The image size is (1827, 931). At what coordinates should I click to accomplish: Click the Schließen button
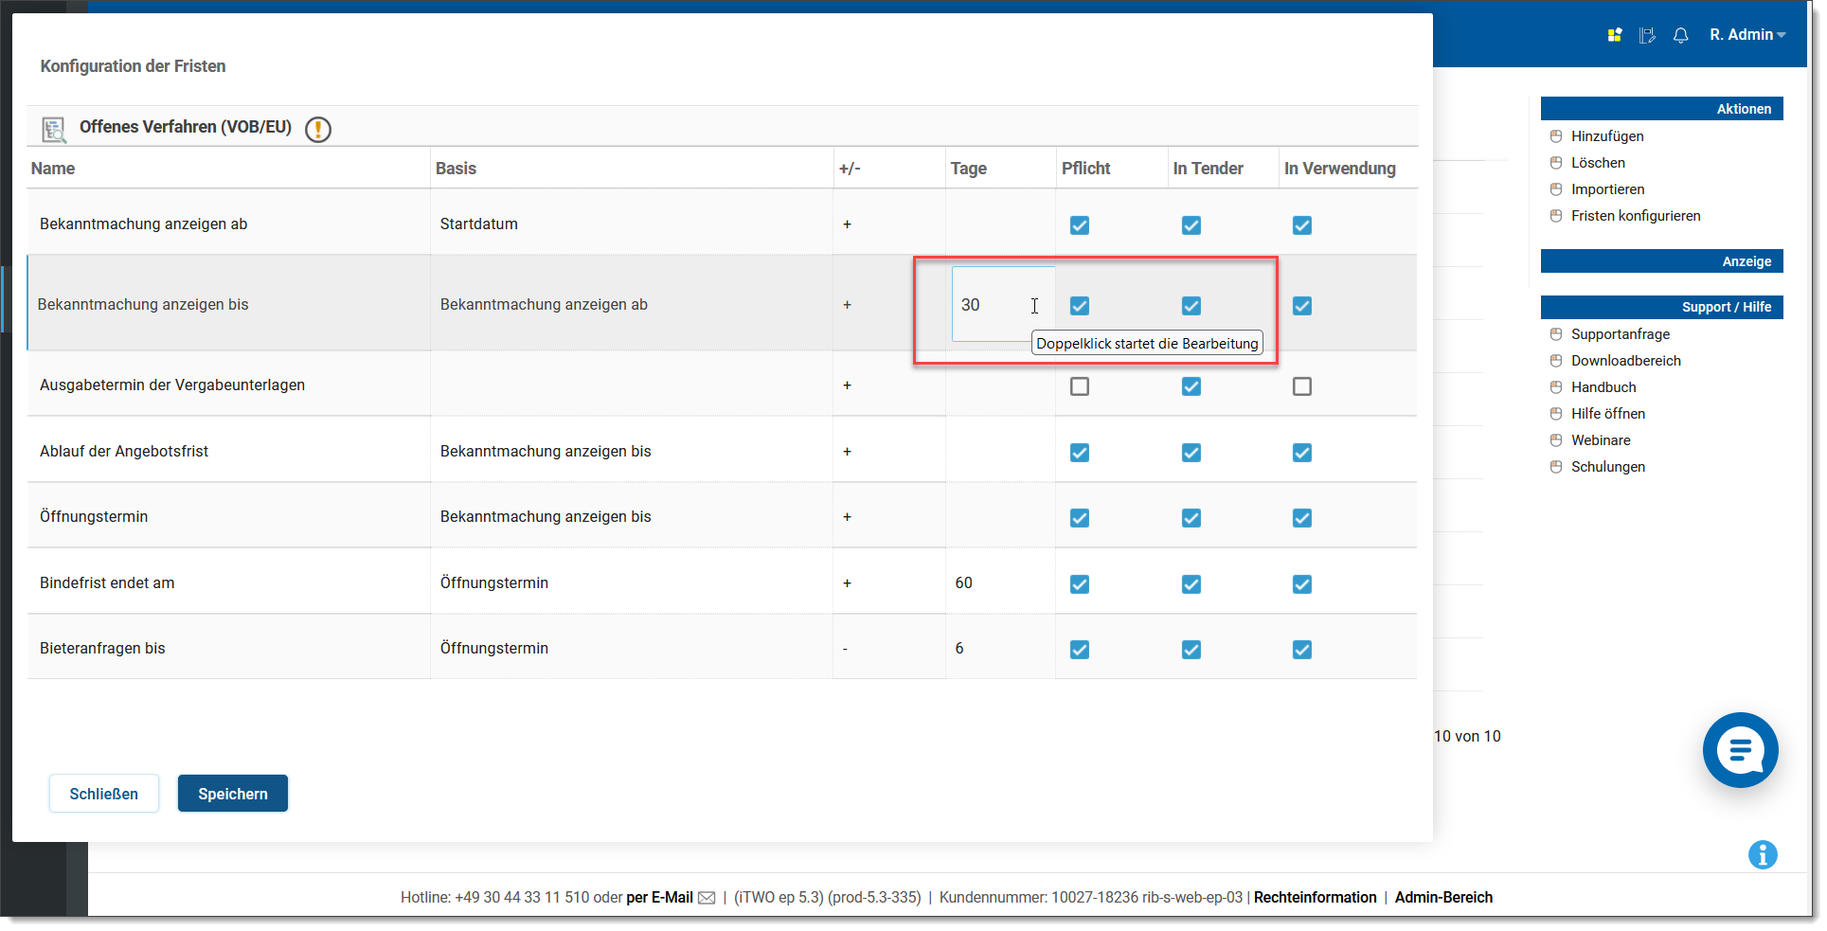104,794
